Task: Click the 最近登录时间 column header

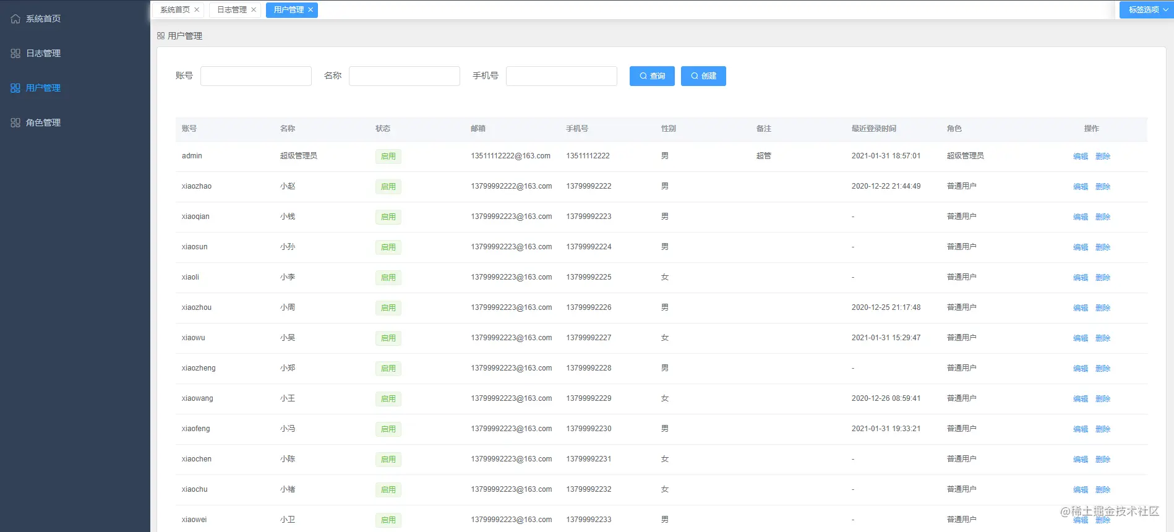Action: pyautogui.click(x=874, y=129)
